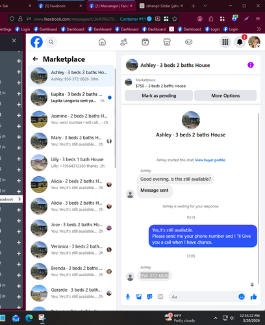The height and width of the screenshot is (325, 265).
Task: Show hidden tray icons chevron
Action: coord(216,318)
